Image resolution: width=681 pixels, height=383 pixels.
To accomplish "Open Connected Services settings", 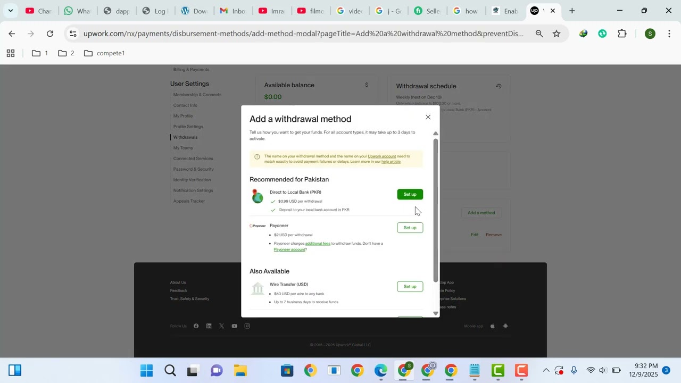I will (x=193, y=159).
